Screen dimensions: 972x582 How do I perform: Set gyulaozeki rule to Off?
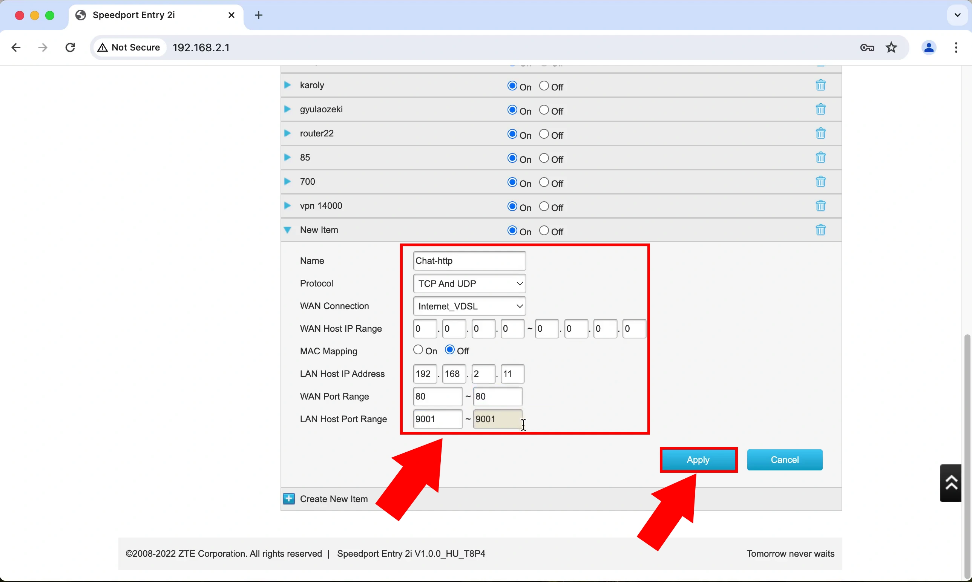[x=544, y=110]
